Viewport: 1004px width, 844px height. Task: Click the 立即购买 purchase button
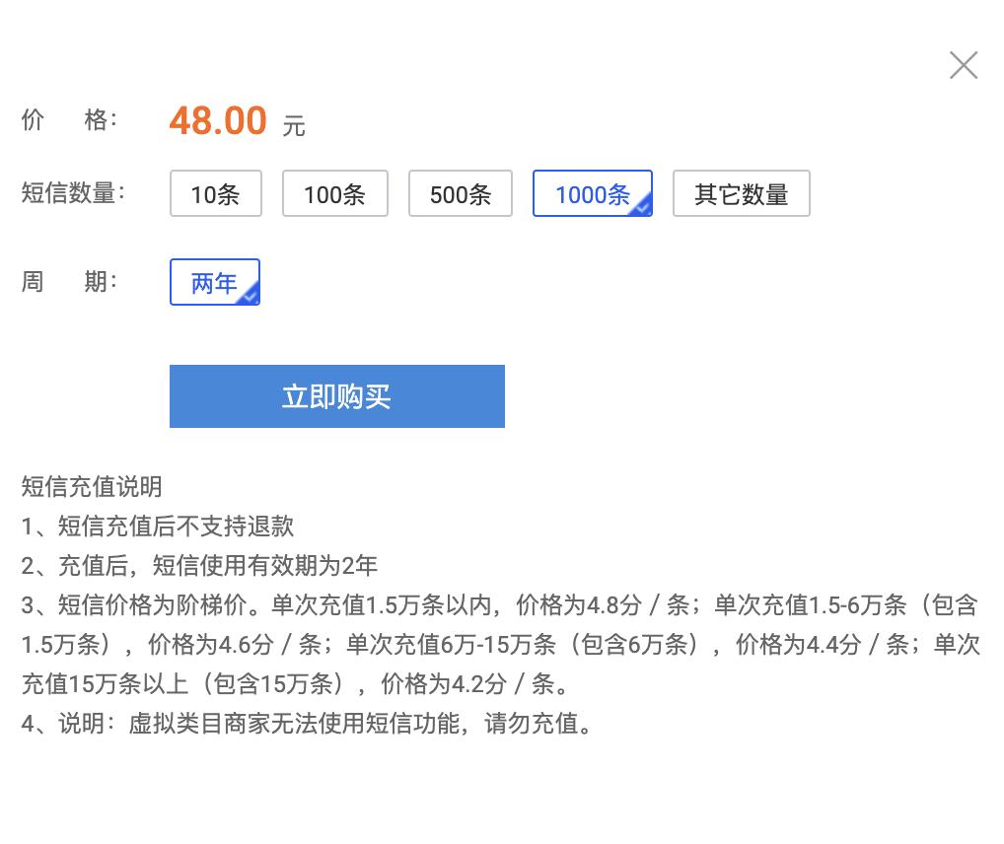click(337, 395)
